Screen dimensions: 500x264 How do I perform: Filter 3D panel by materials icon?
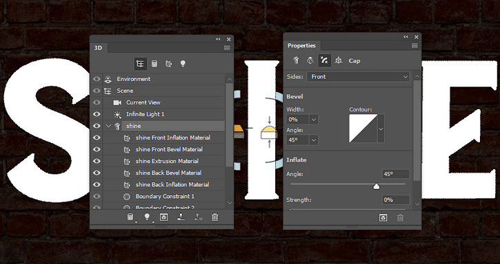168,64
